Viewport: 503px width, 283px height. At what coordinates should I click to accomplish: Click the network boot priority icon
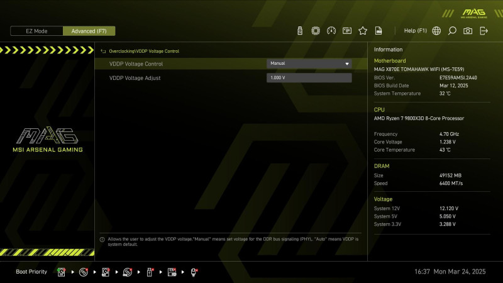pyautogui.click(x=194, y=272)
